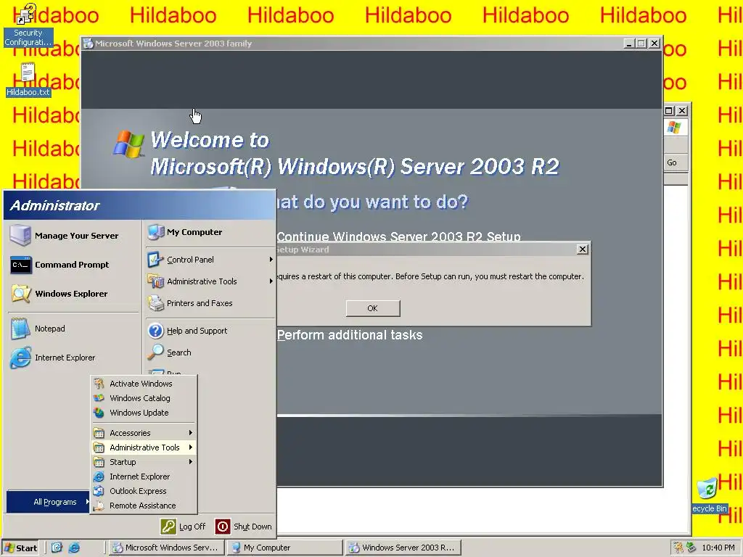This screenshot has width=743, height=557.
Task: Click Perform additional tasks link
Action: [x=350, y=335]
